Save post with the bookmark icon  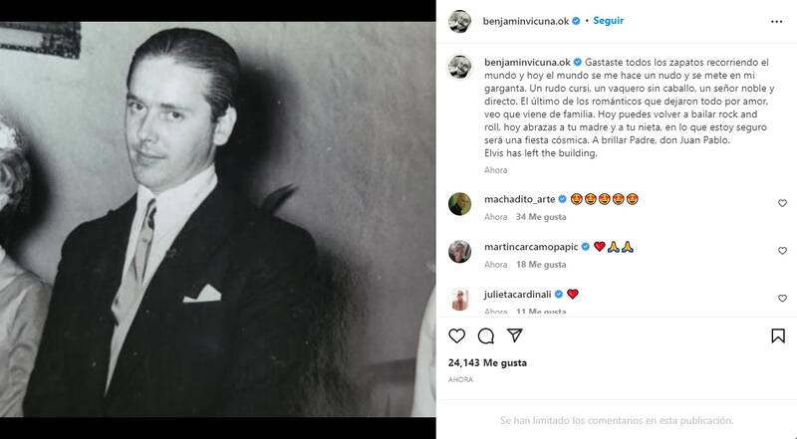click(x=778, y=335)
